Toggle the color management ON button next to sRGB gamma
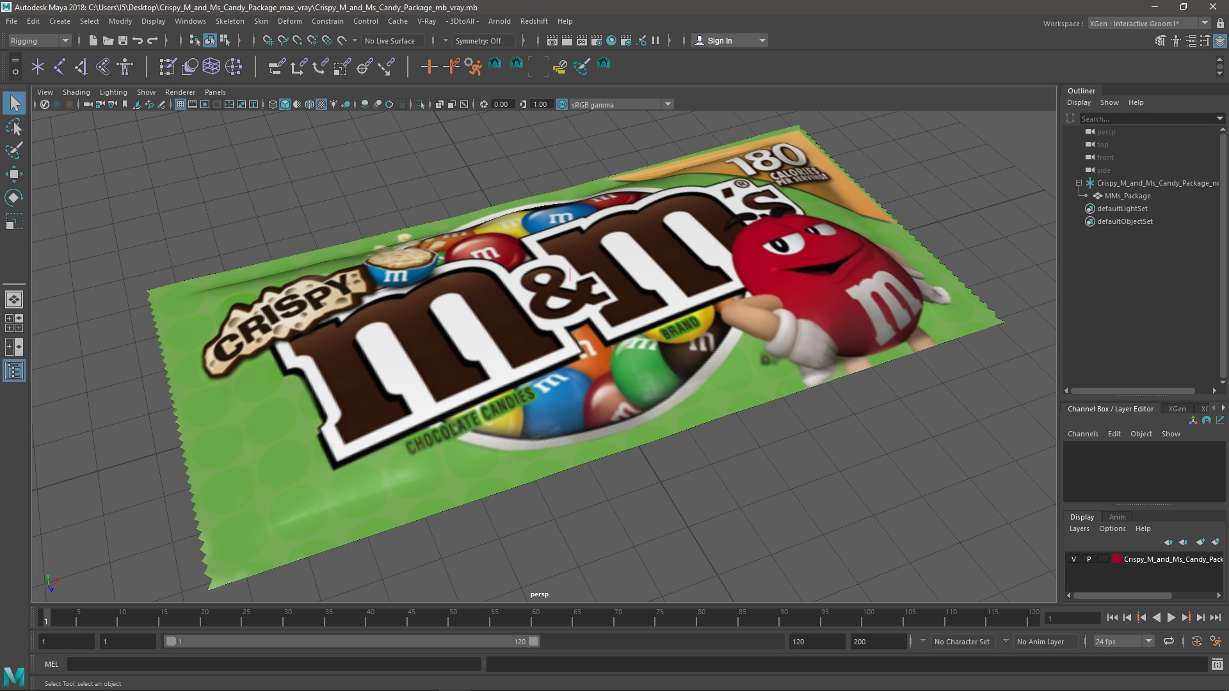Image resolution: width=1229 pixels, height=691 pixels. tap(562, 104)
